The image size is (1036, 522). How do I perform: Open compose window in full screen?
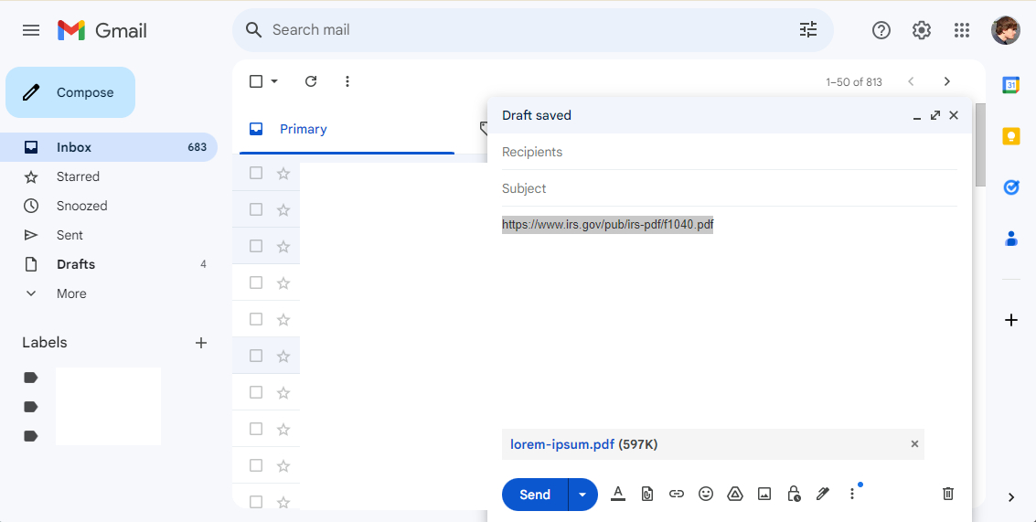935,115
